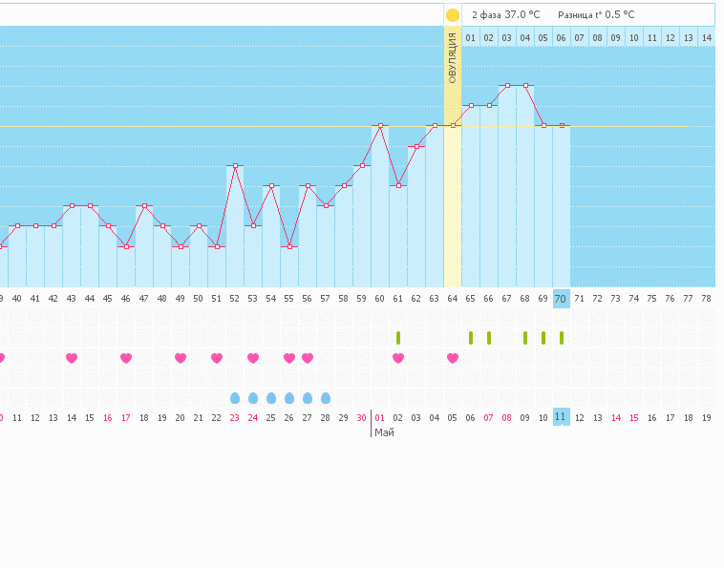
Task: Click the blue drop icon on April 23
Action: tap(235, 398)
